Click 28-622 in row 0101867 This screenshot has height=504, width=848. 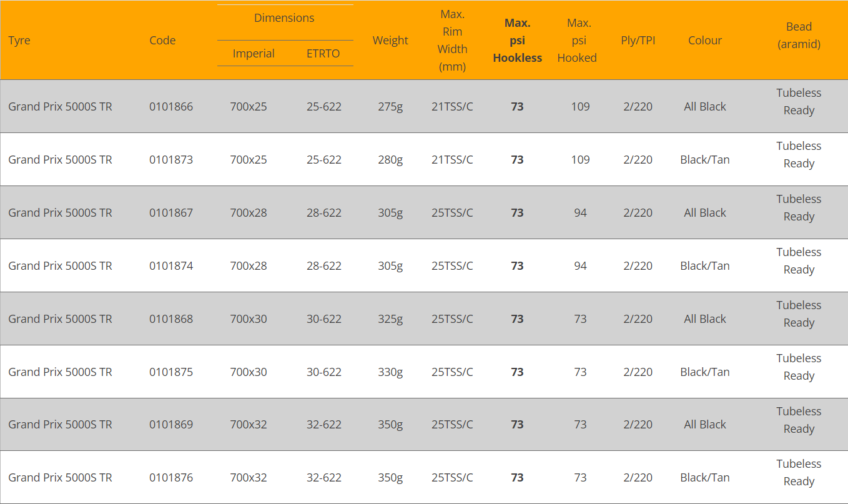324,213
